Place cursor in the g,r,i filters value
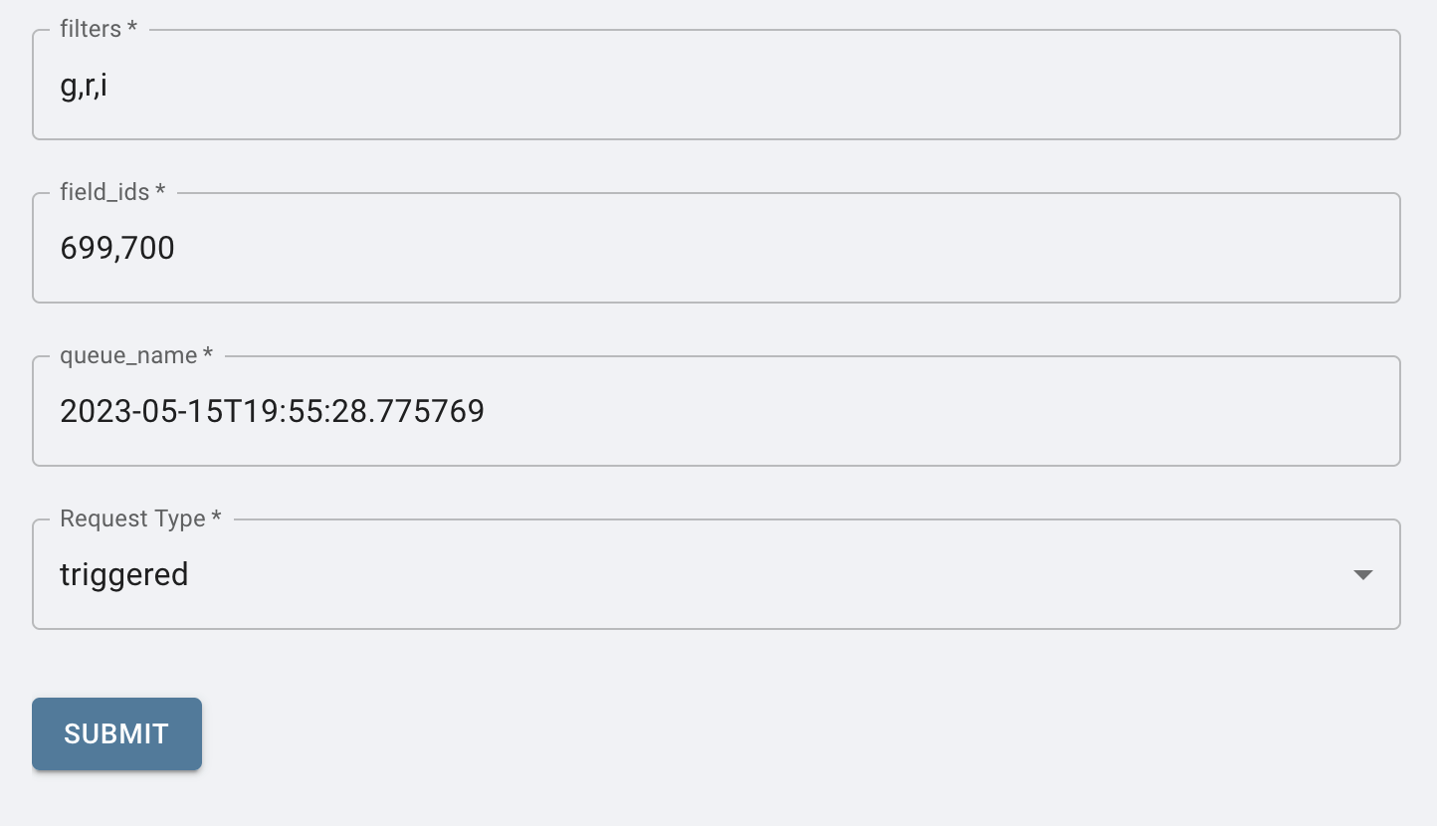This screenshot has width=1437, height=826. pyautogui.click(x=85, y=85)
